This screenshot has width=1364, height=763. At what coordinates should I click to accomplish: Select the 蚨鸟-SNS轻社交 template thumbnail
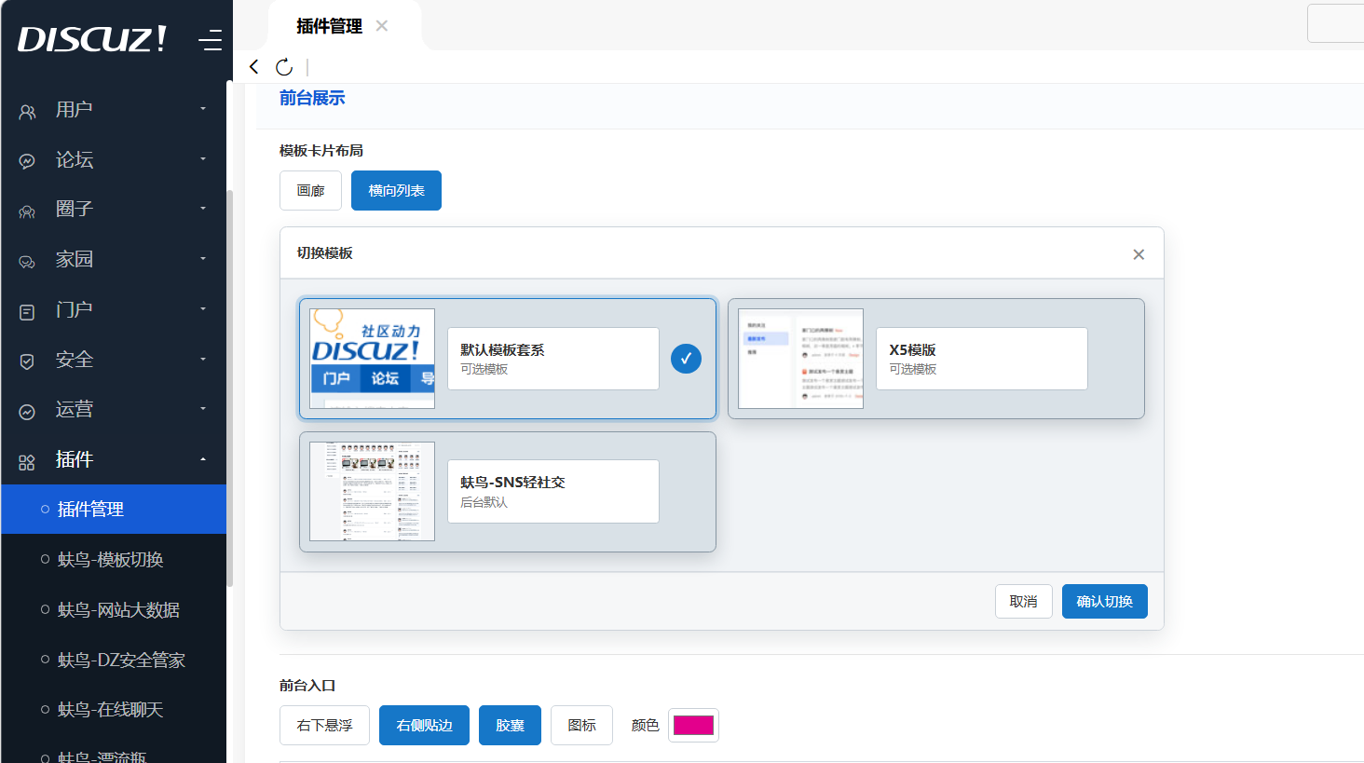[x=372, y=492]
